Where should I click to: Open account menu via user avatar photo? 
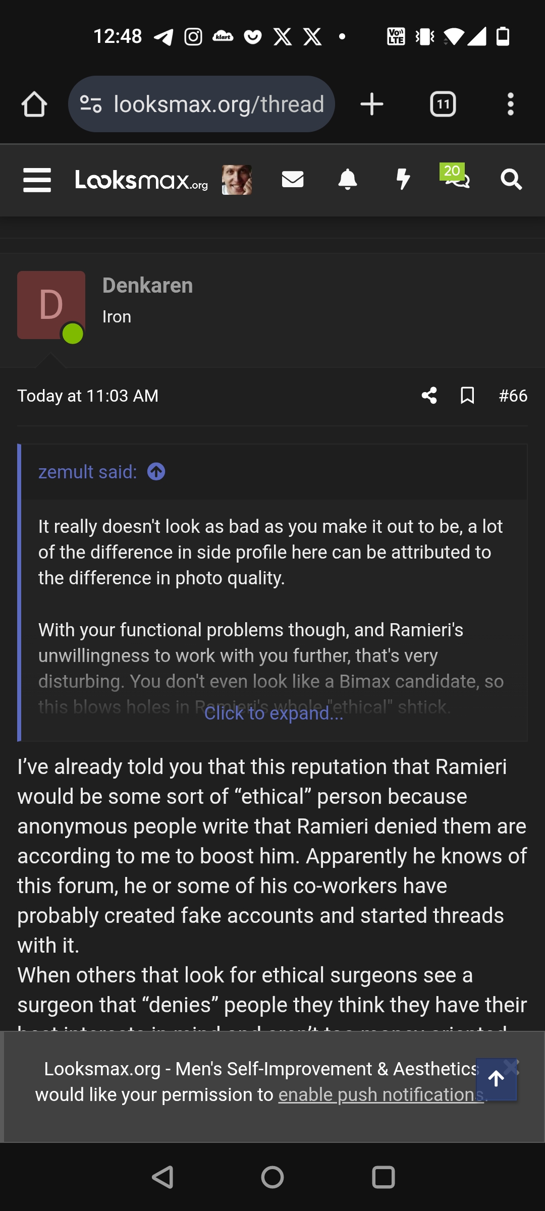(x=237, y=180)
